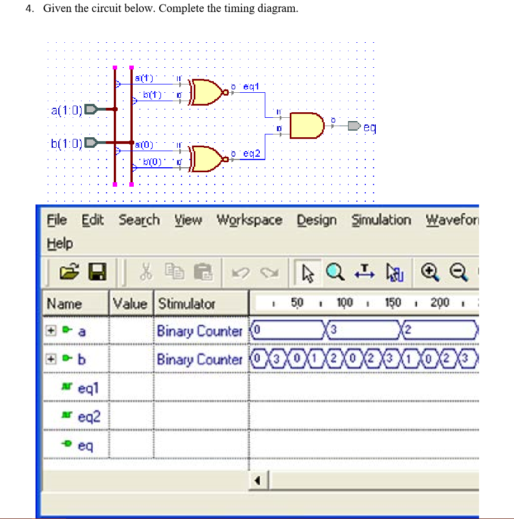This screenshot has width=514, height=519.
Task: Click the left arrow of the horizontal scrollbar
Action: point(258,480)
